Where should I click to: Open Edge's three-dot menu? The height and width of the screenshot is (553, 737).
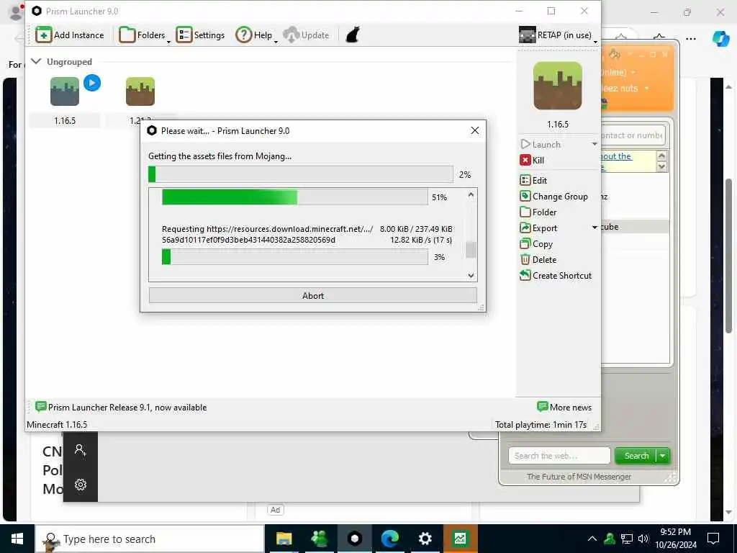tap(691, 39)
